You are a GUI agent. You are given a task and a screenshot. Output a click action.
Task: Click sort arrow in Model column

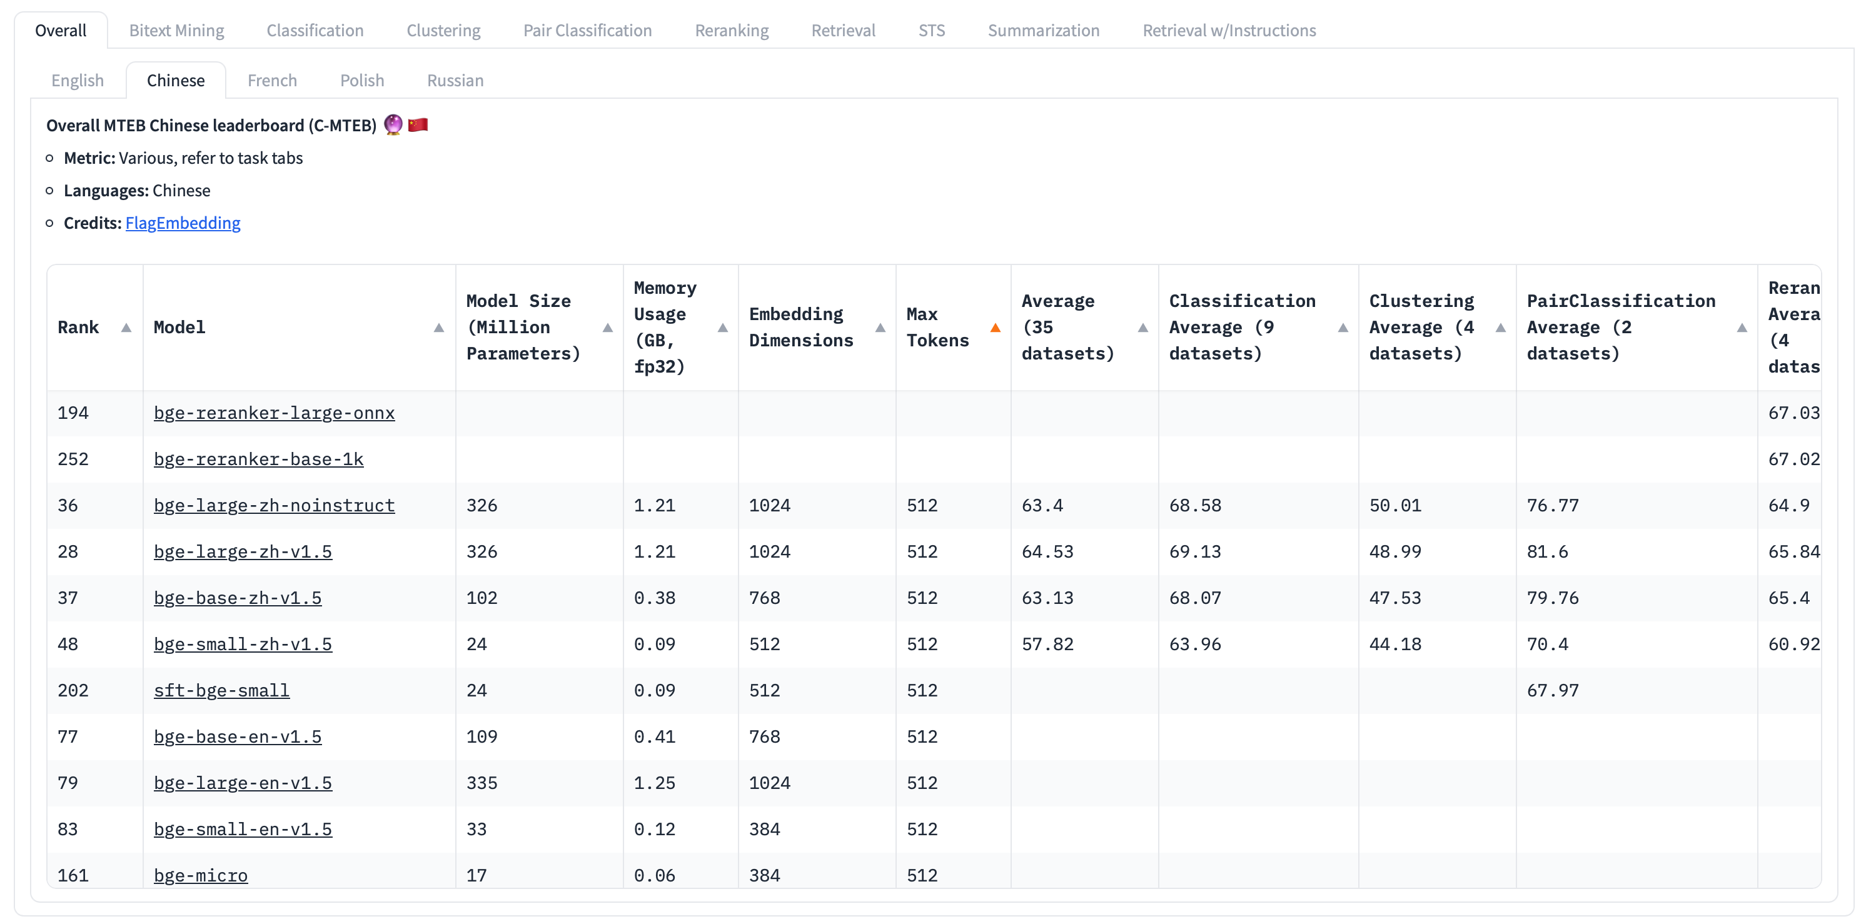click(x=438, y=328)
